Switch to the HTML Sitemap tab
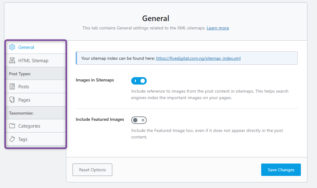 (x=33, y=61)
